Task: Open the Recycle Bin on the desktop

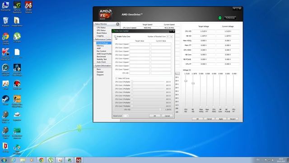Action: coord(5,22)
